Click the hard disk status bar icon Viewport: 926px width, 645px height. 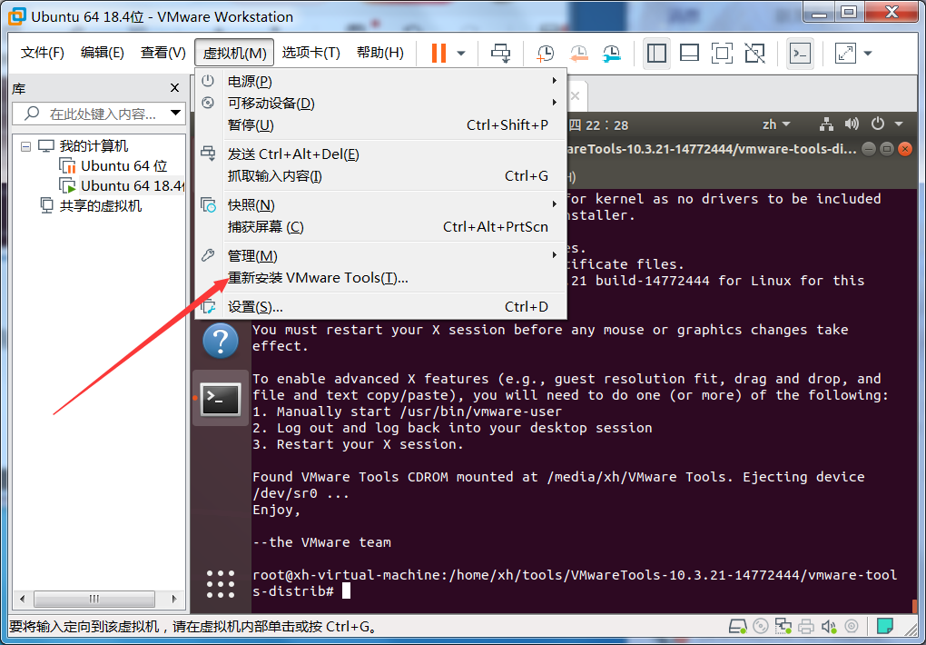pos(738,626)
